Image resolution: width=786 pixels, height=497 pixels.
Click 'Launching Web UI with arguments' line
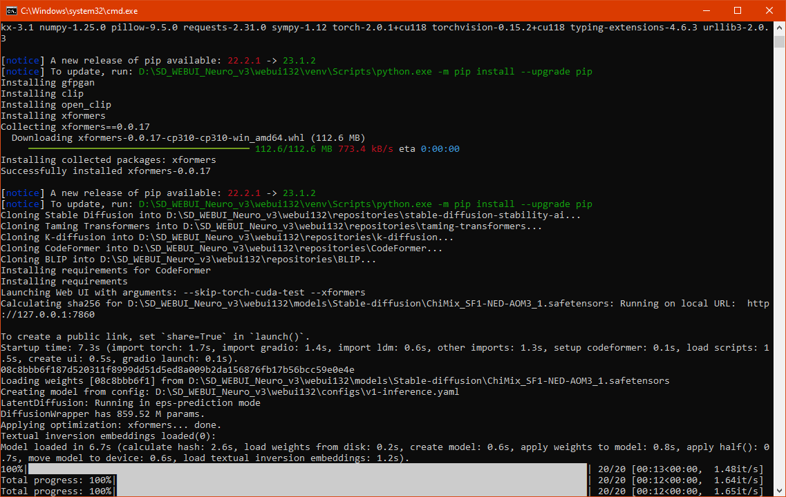[183, 292]
